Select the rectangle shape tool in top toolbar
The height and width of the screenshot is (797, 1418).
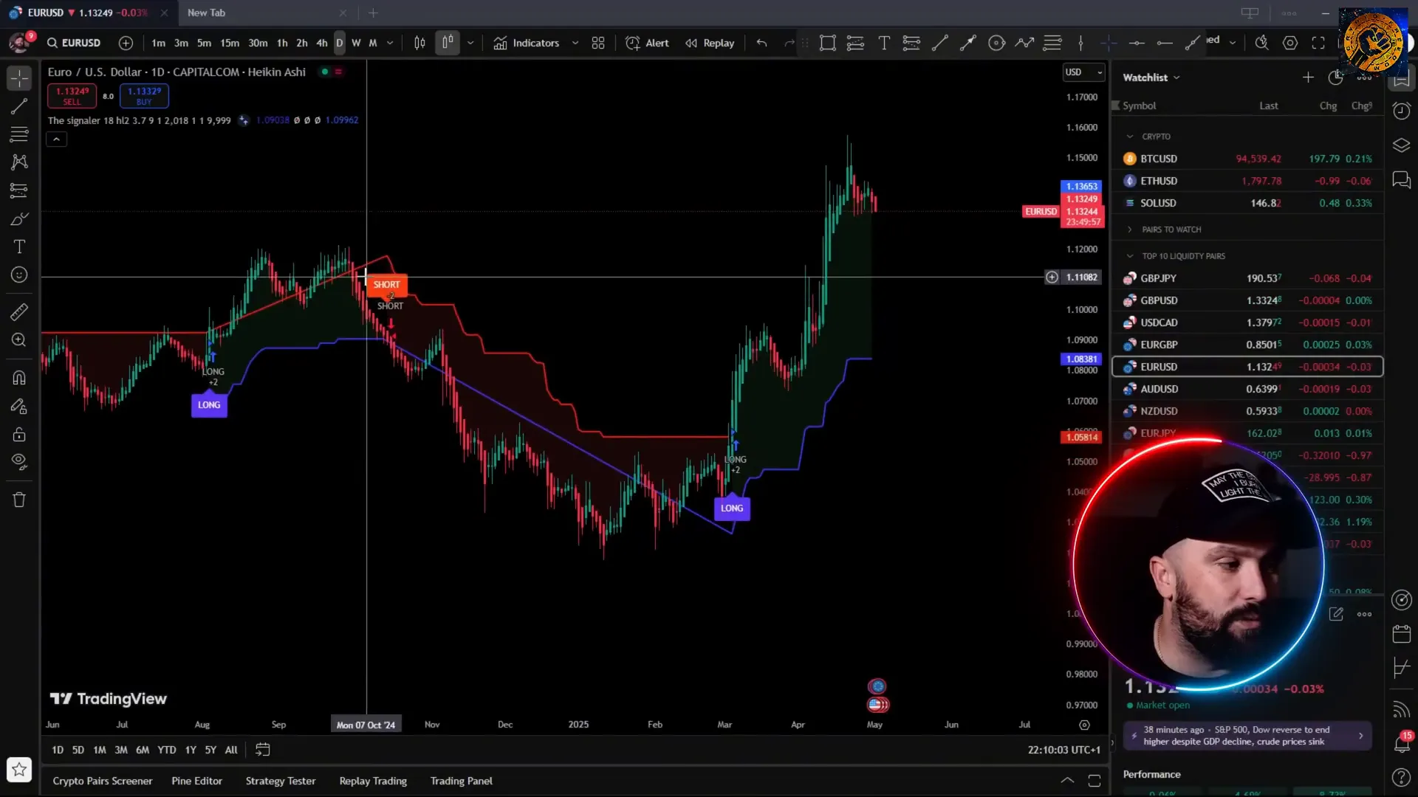tap(828, 43)
